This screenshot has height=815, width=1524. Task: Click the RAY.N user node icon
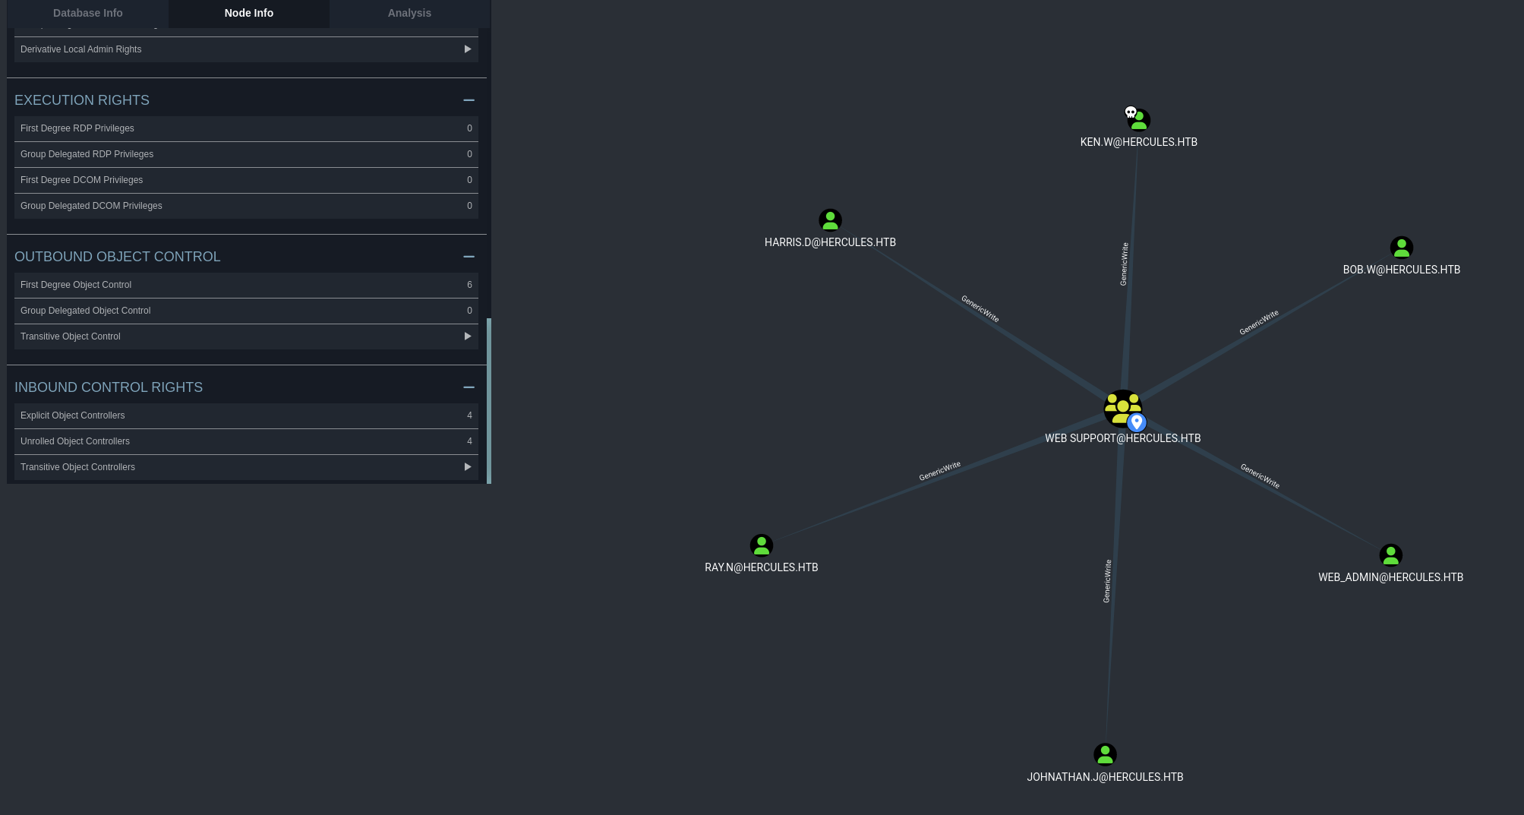[x=761, y=545]
